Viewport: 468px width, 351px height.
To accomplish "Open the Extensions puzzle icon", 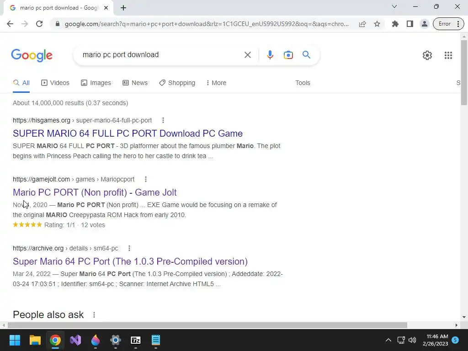I will (395, 24).
